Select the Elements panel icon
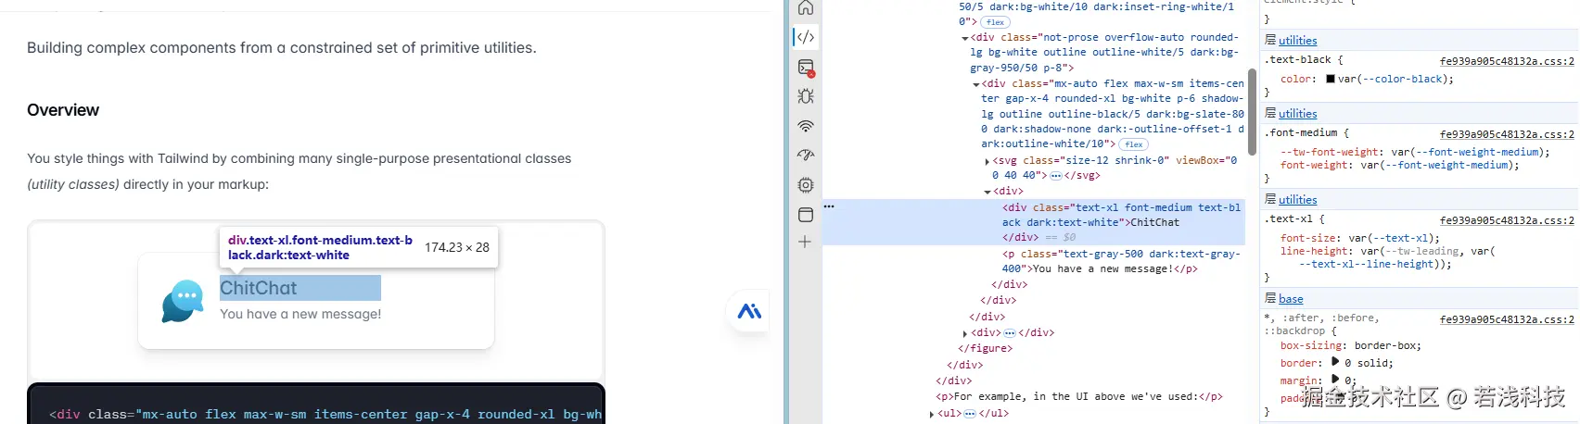 click(x=806, y=37)
